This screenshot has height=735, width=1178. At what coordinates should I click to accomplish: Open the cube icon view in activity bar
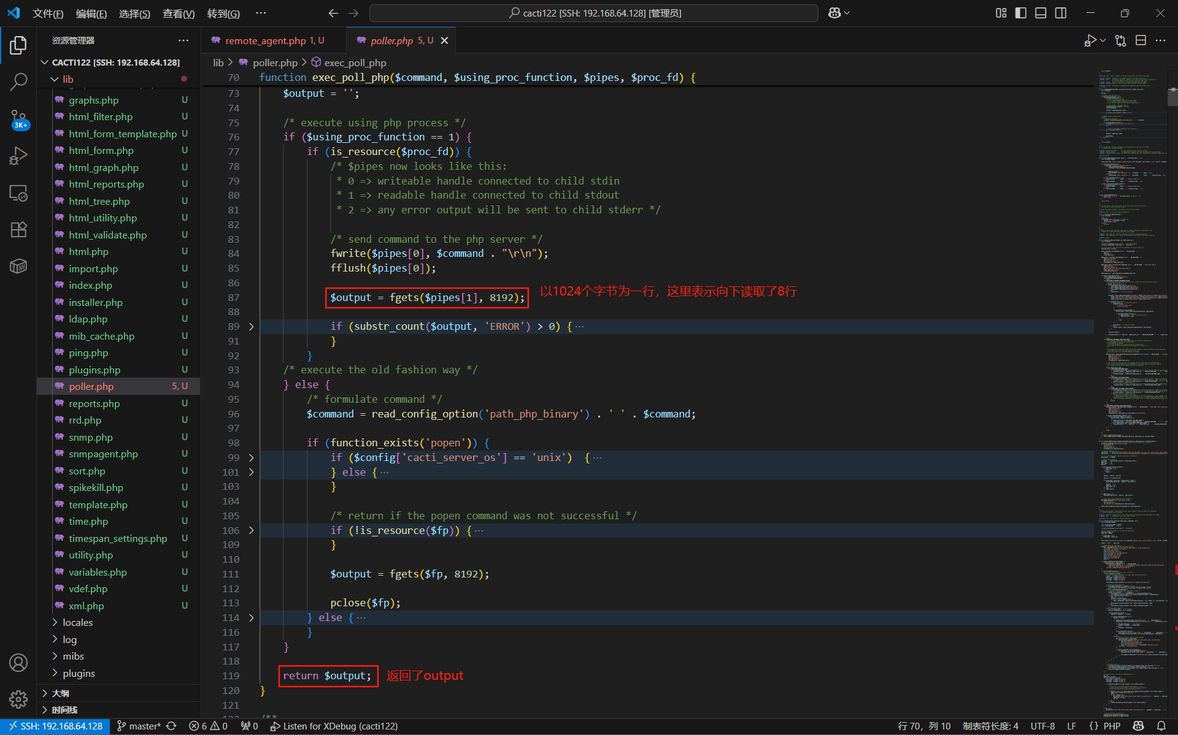click(18, 267)
